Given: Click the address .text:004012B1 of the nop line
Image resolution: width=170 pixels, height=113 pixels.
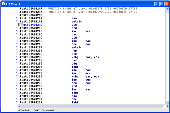Looking at the screenshot, I should 30,51.
